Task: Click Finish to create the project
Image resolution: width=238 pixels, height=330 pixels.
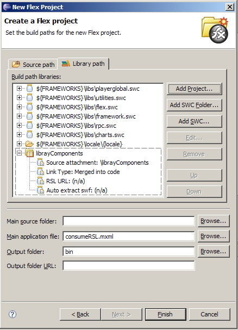Action: pos(165,314)
